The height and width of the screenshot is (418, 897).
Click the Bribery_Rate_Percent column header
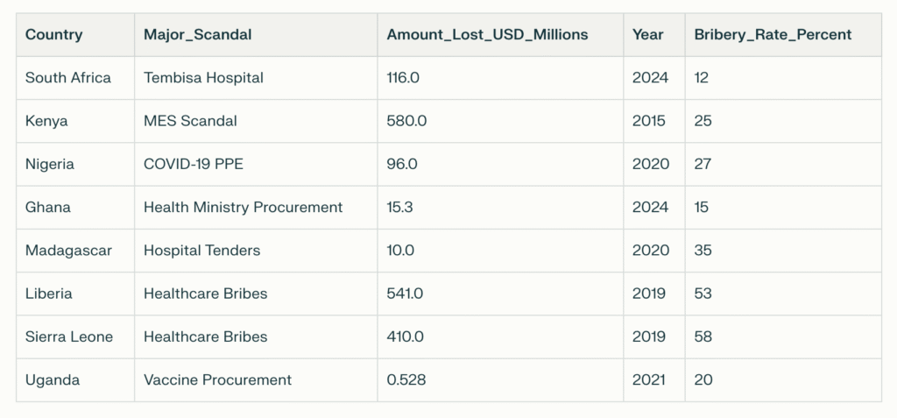[773, 35]
